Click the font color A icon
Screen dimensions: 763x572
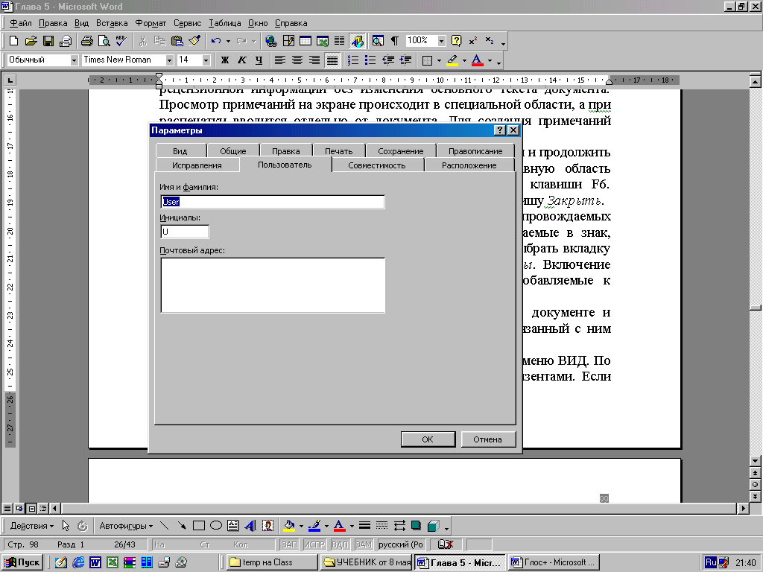(478, 60)
